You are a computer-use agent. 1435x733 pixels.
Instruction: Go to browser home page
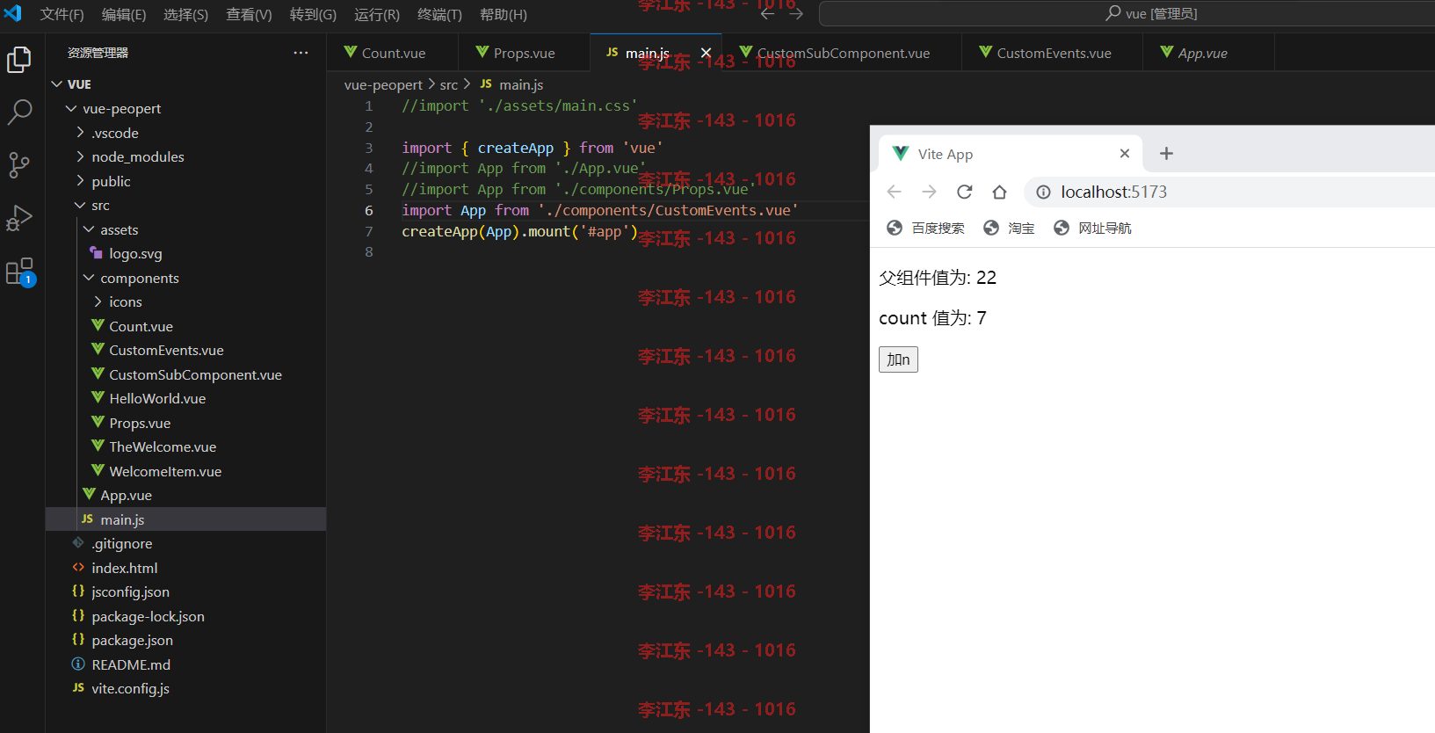coord(999,192)
